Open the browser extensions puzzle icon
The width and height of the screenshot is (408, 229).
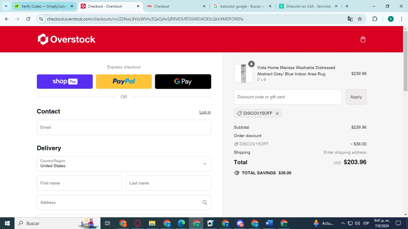click(375, 19)
